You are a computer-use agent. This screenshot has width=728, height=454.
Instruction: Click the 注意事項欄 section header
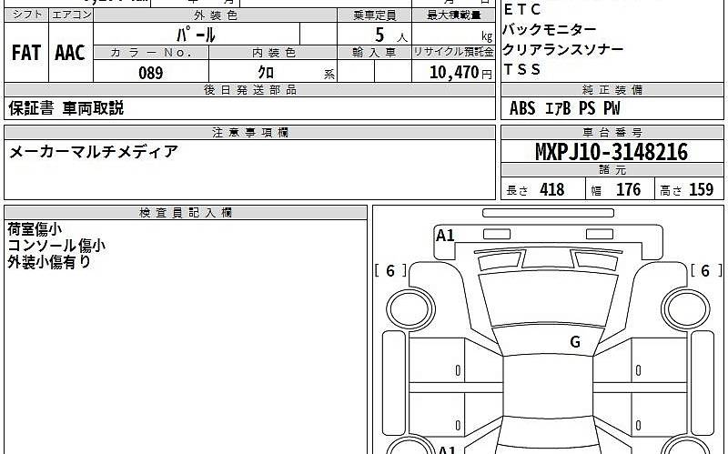click(249, 133)
